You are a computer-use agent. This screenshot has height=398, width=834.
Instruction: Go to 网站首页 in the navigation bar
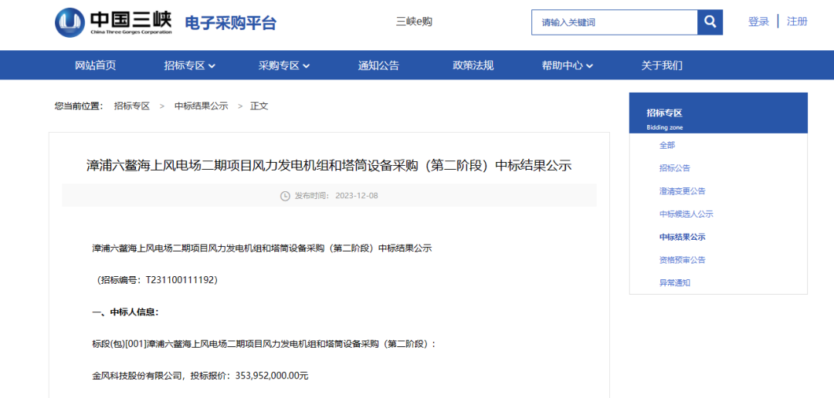[x=95, y=66]
